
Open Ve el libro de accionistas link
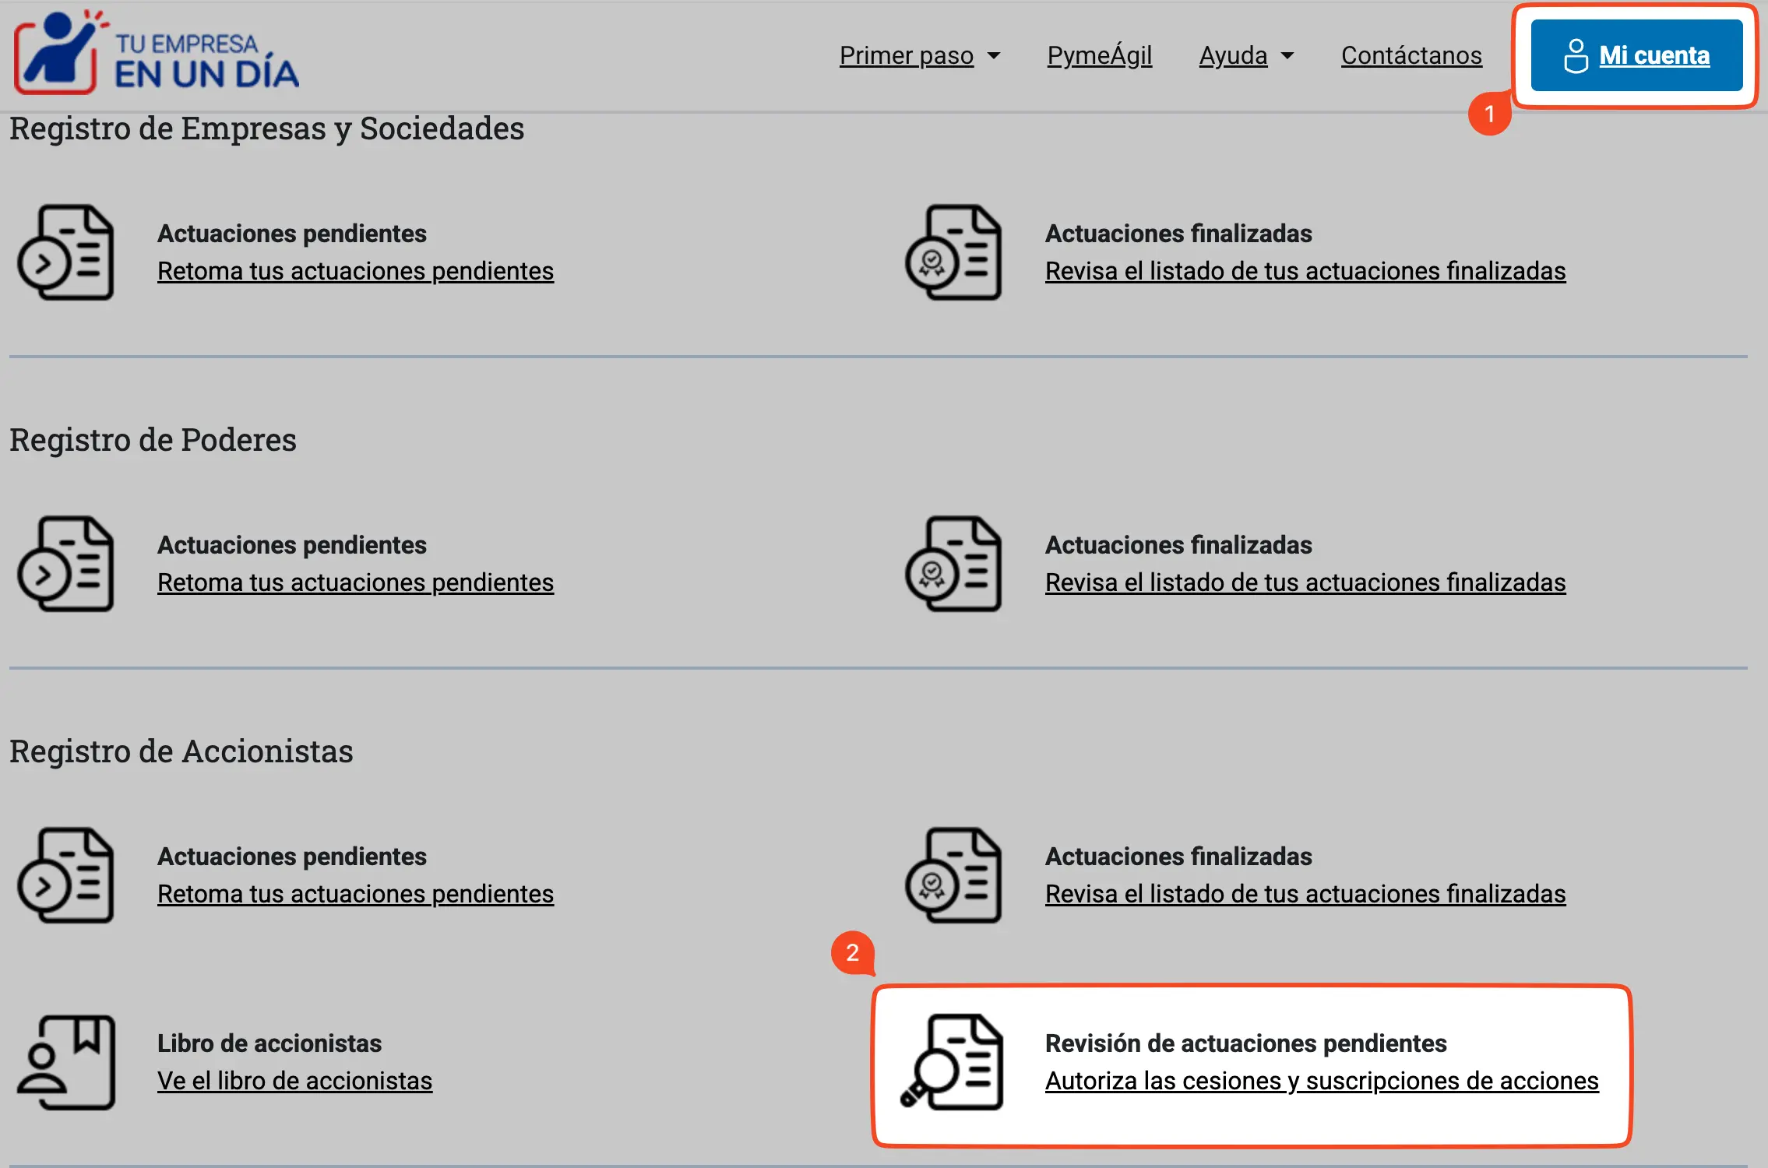point(295,1081)
